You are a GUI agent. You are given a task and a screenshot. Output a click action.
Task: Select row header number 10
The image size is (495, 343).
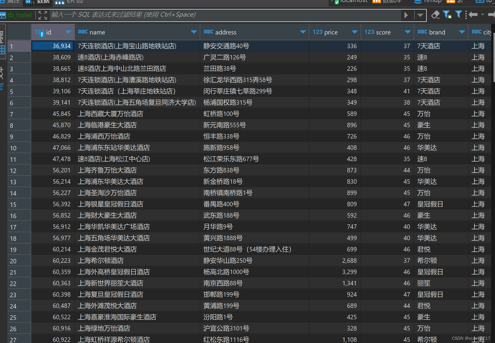pos(19,148)
